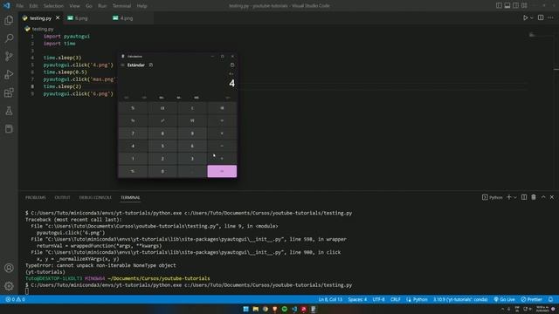Change end of line via 'CRLF'

[396, 299]
